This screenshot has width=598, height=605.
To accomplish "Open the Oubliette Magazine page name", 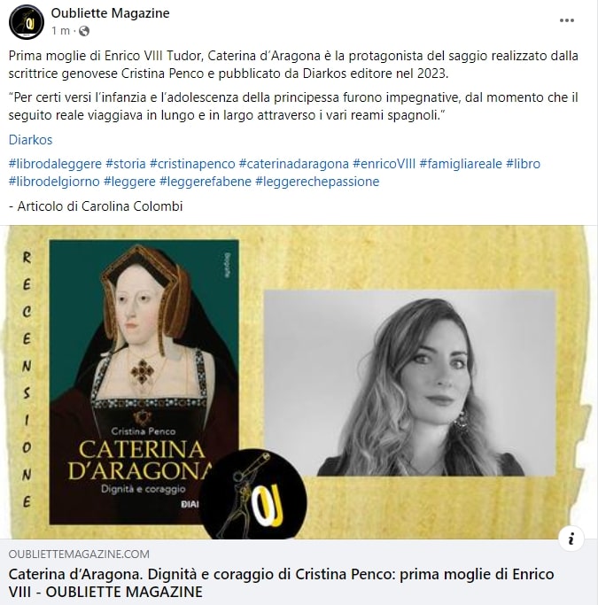I will [x=111, y=12].
